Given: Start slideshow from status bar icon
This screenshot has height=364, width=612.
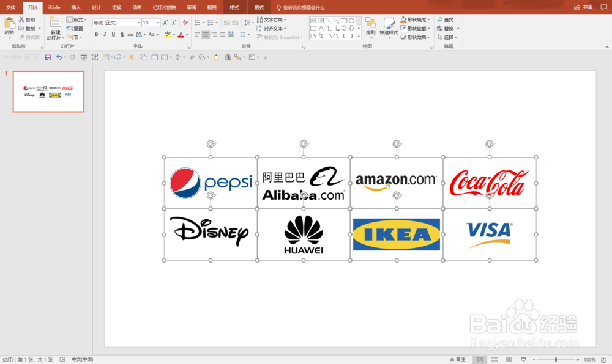Looking at the screenshot, I should pyautogui.click(x=523, y=360).
